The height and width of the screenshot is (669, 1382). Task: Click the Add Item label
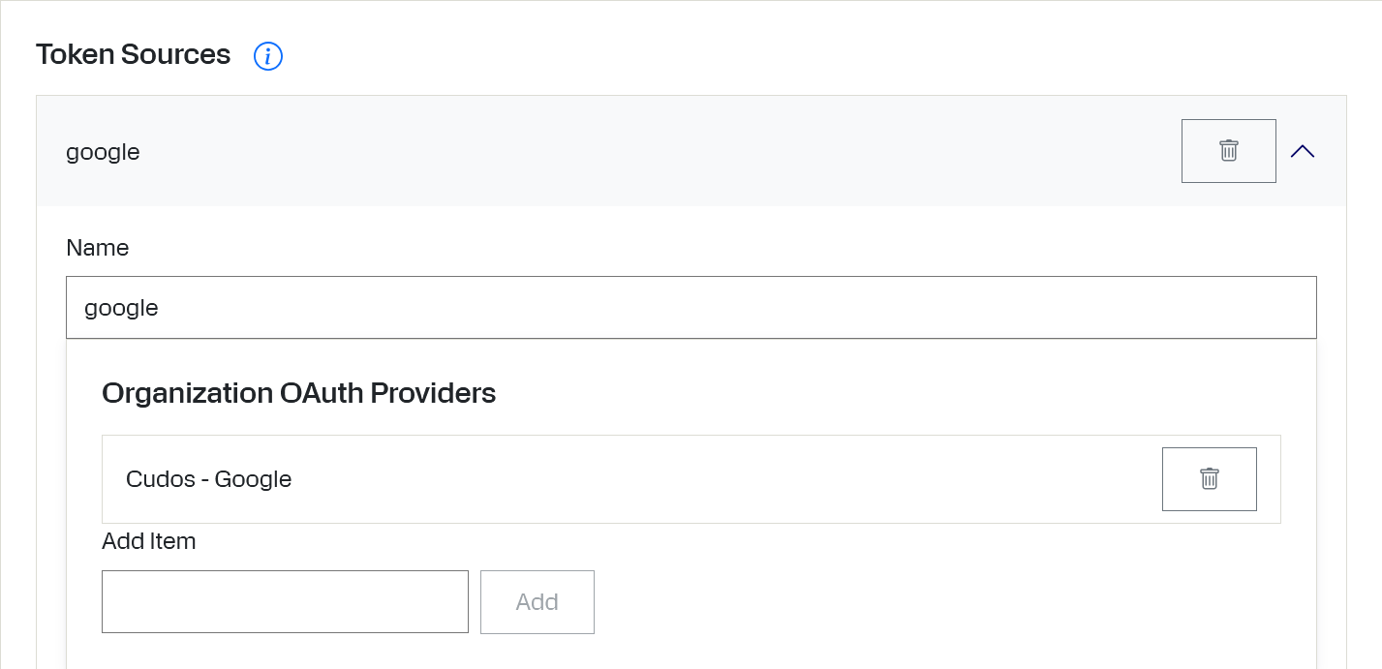(x=149, y=541)
